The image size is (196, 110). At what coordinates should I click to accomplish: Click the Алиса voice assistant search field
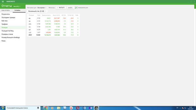23,108
